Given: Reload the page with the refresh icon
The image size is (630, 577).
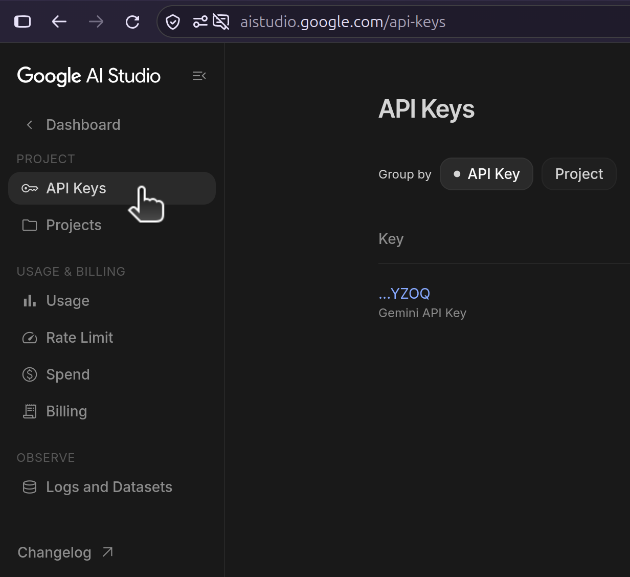Looking at the screenshot, I should (132, 21).
